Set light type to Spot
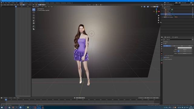The width and height of the screenshot is (194, 109). 182,46
